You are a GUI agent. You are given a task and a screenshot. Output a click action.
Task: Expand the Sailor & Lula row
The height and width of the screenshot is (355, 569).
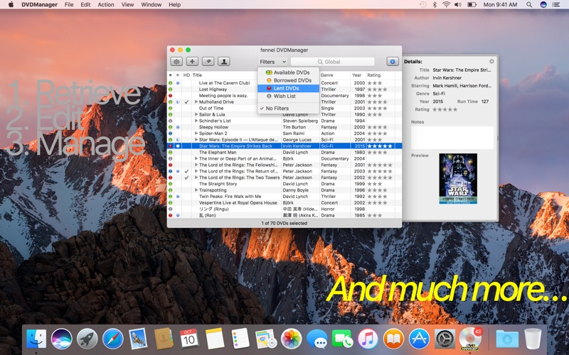coord(196,114)
